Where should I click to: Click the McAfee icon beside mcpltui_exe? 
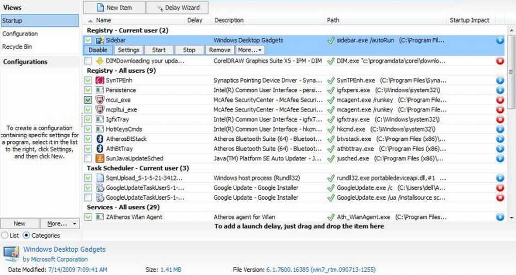[100, 109]
